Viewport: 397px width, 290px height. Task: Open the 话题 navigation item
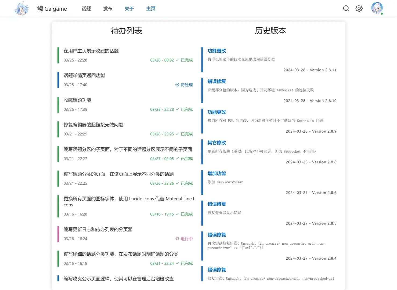pos(86,9)
